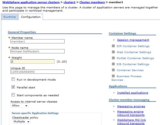160x125 pixels.
Task: Uncheck Parallel start checkbox
Action: click(x=13, y=87)
